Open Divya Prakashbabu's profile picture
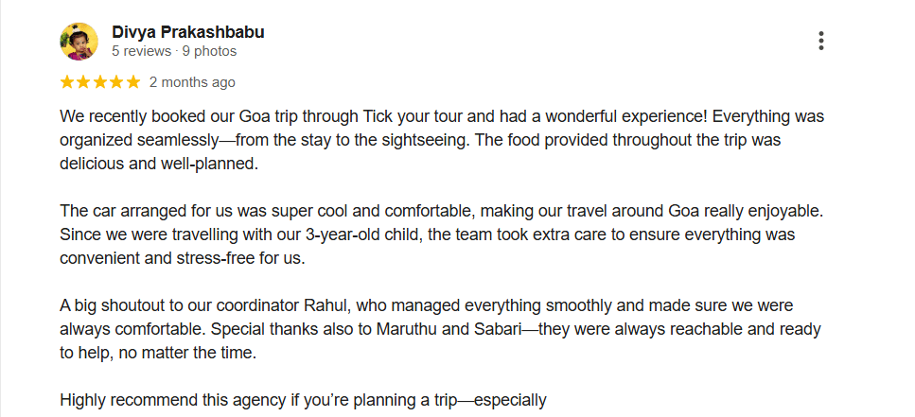The image size is (915, 417). 79,41
